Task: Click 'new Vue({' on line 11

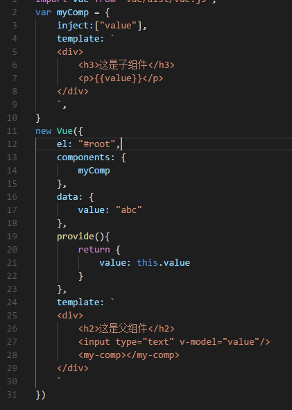Action: point(59,131)
